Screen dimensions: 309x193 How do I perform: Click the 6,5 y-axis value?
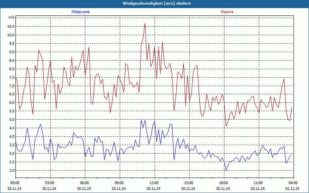tap(12, 94)
